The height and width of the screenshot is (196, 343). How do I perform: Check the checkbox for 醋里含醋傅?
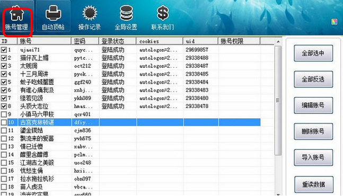tap(4, 155)
